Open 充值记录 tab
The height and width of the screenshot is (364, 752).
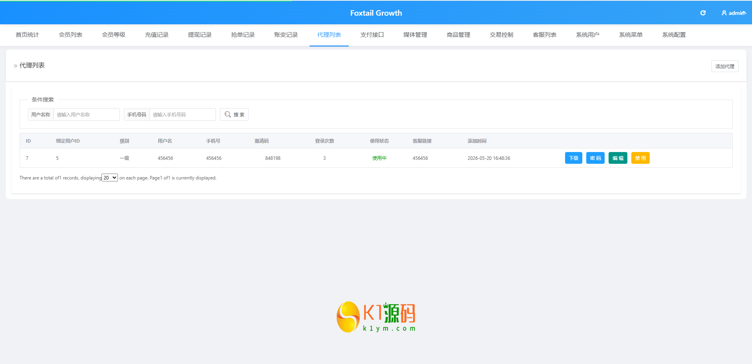pyautogui.click(x=157, y=35)
